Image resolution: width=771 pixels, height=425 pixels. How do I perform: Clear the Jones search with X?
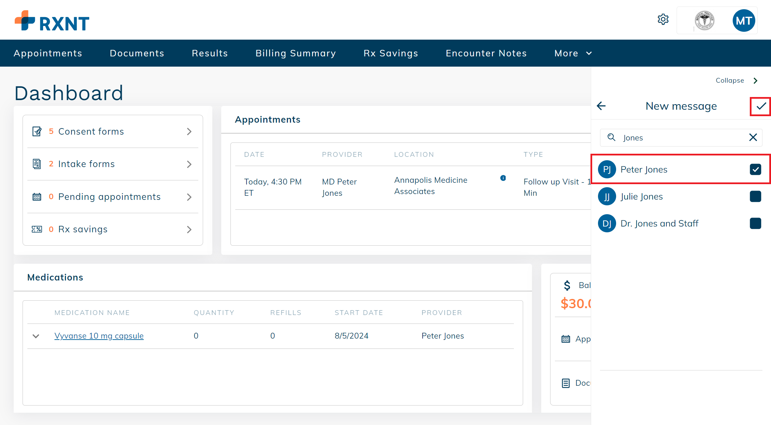pyautogui.click(x=753, y=137)
